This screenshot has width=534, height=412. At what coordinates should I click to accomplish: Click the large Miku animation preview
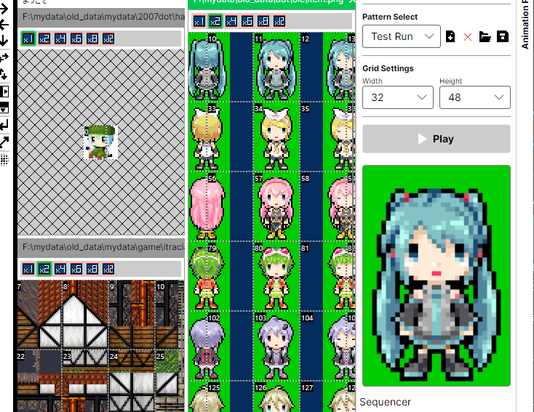[437, 275]
